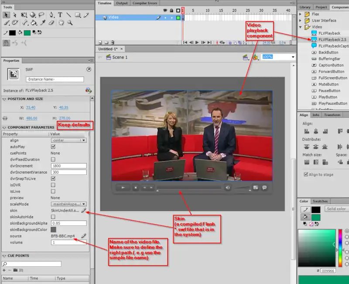
Task: Edit the source path with pencil icon
Action: [x=83, y=236]
